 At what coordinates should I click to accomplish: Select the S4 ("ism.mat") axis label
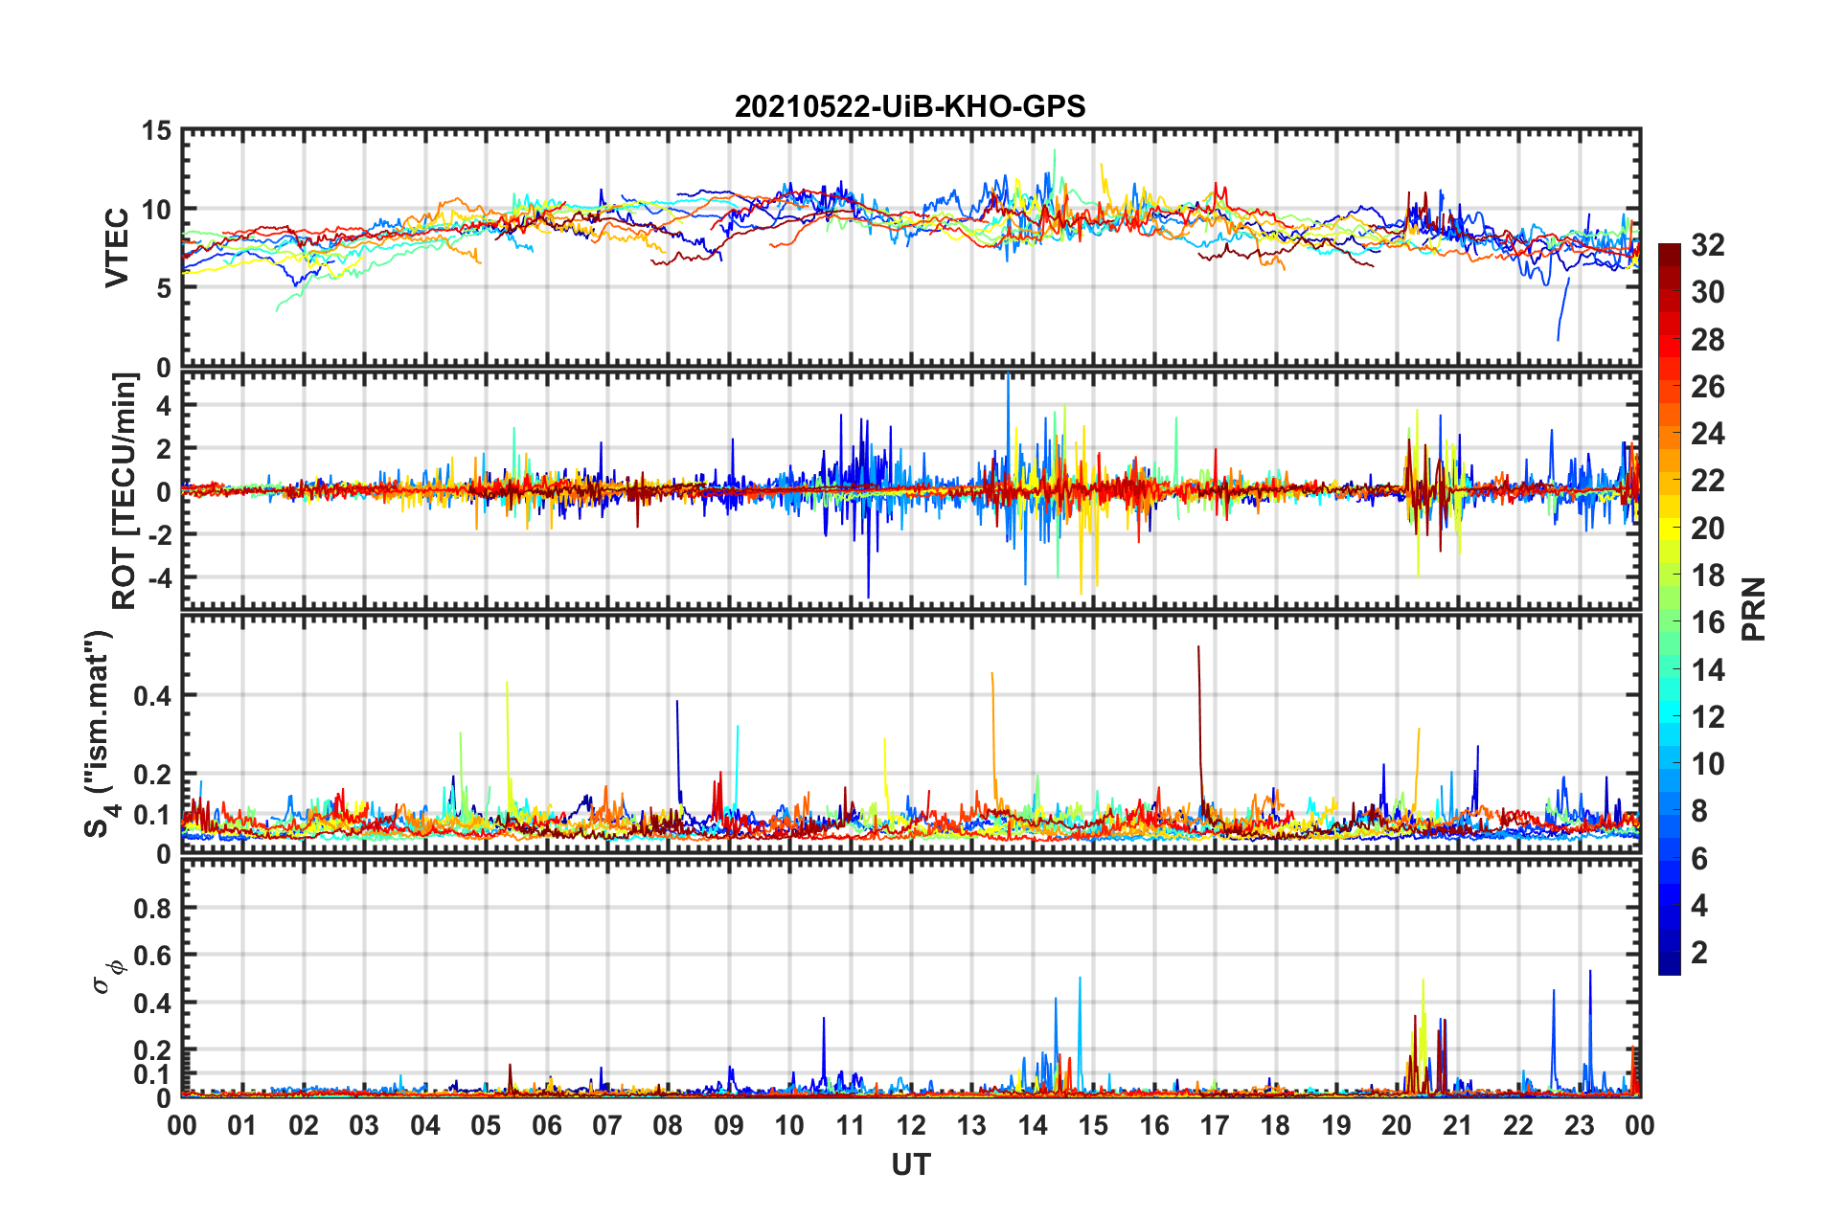point(101,733)
